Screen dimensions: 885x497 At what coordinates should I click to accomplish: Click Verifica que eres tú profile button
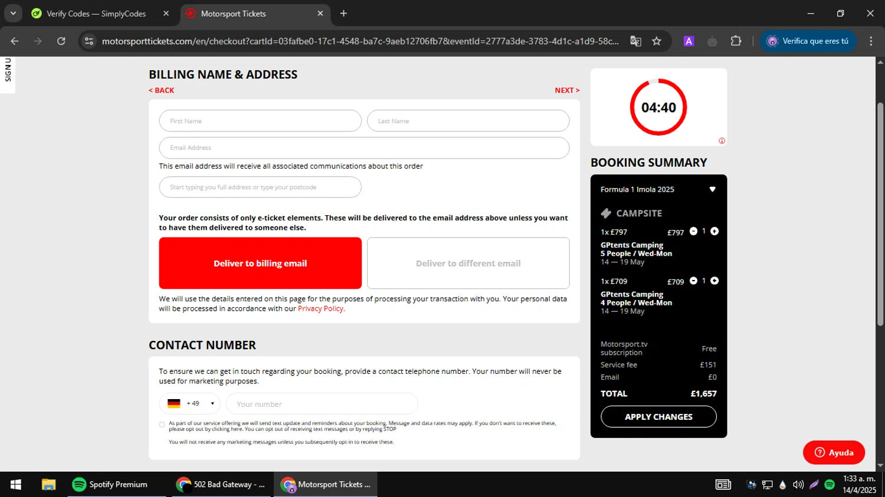coord(808,41)
